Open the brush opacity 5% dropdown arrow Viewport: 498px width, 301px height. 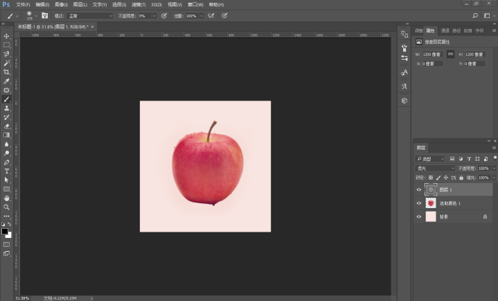pos(154,15)
